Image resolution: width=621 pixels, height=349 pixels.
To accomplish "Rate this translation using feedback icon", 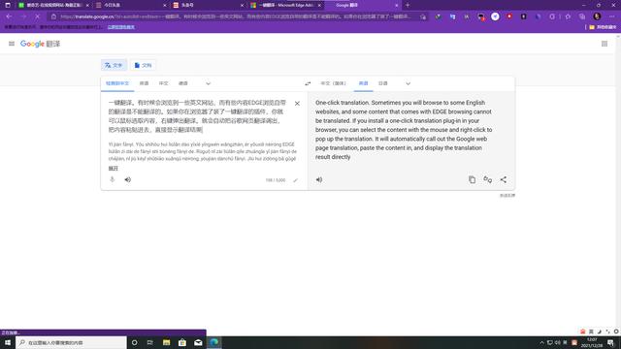I will click(487, 179).
